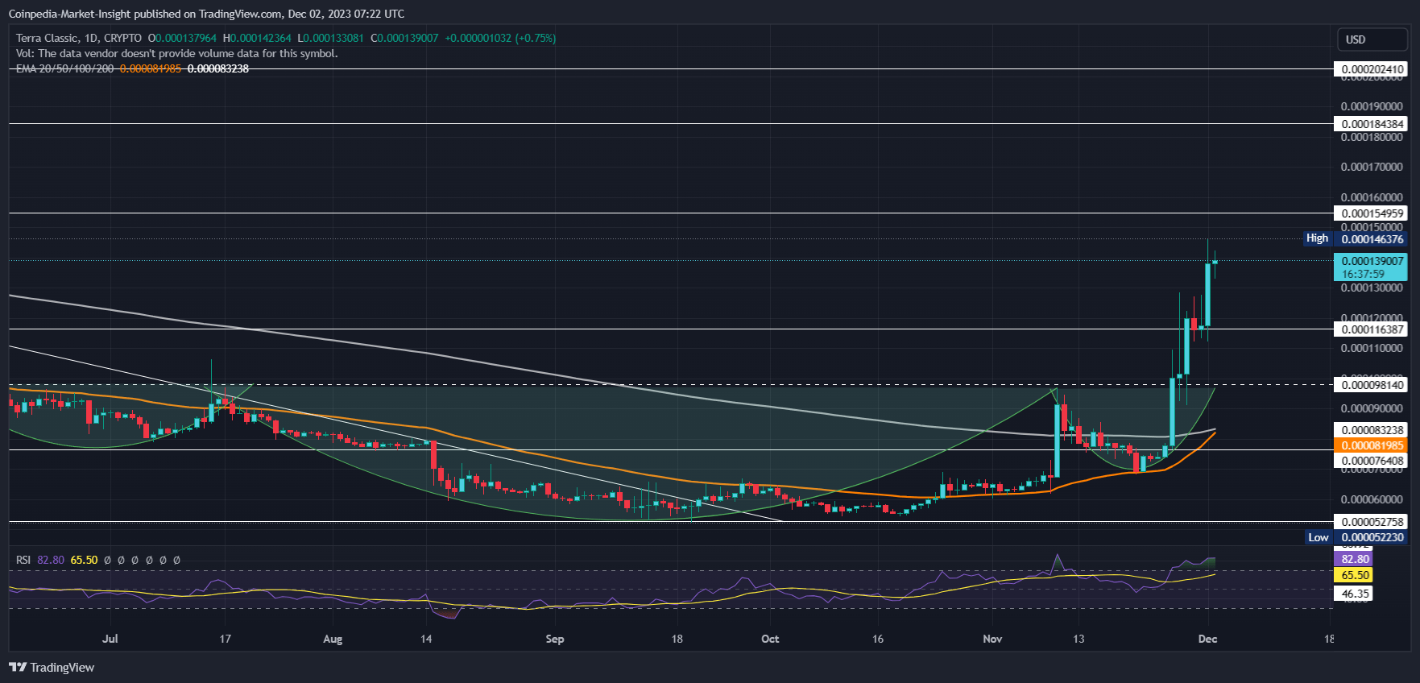Click the Oct label on the time axis
The height and width of the screenshot is (683, 1420).
[770, 639]
